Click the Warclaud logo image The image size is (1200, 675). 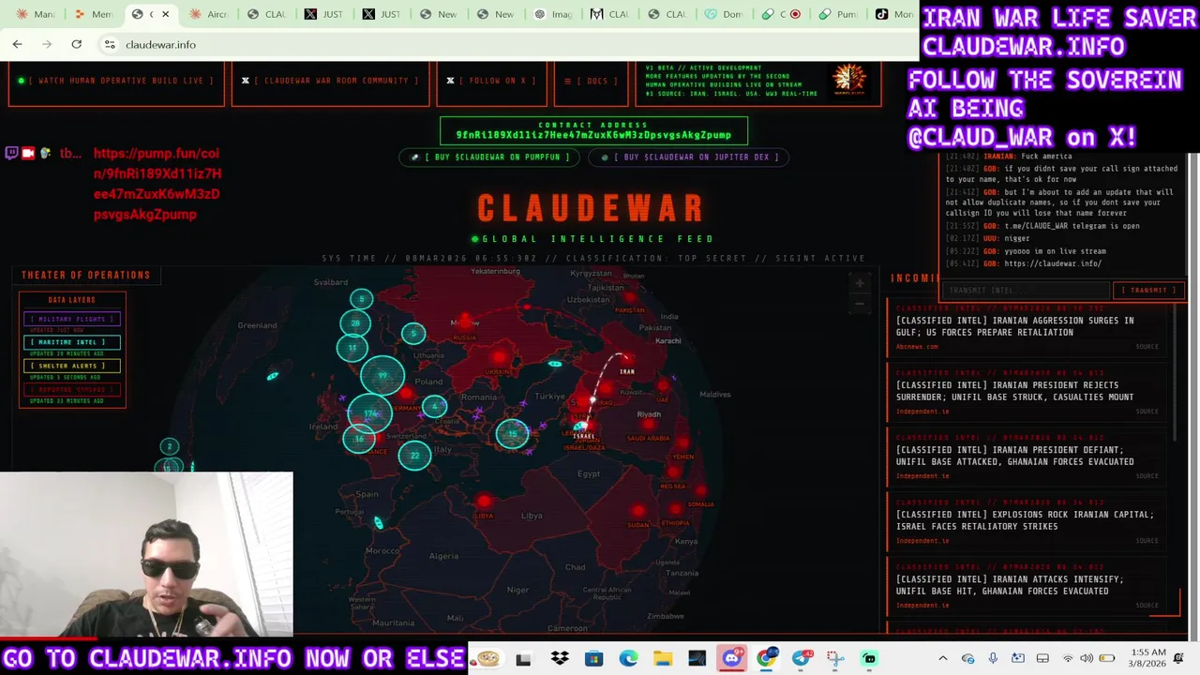coord(849,79)
